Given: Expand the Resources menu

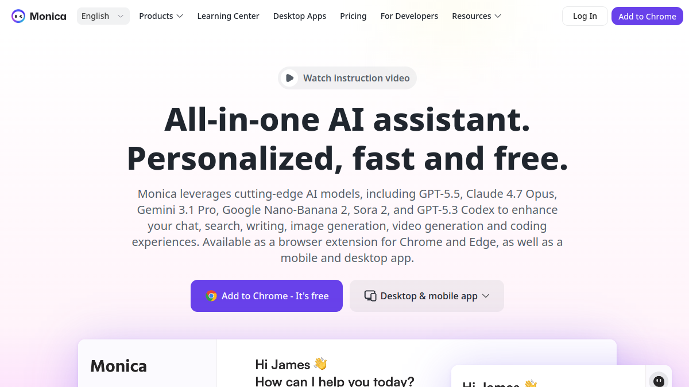Looking at the screenshot, I should coord(477,16).
